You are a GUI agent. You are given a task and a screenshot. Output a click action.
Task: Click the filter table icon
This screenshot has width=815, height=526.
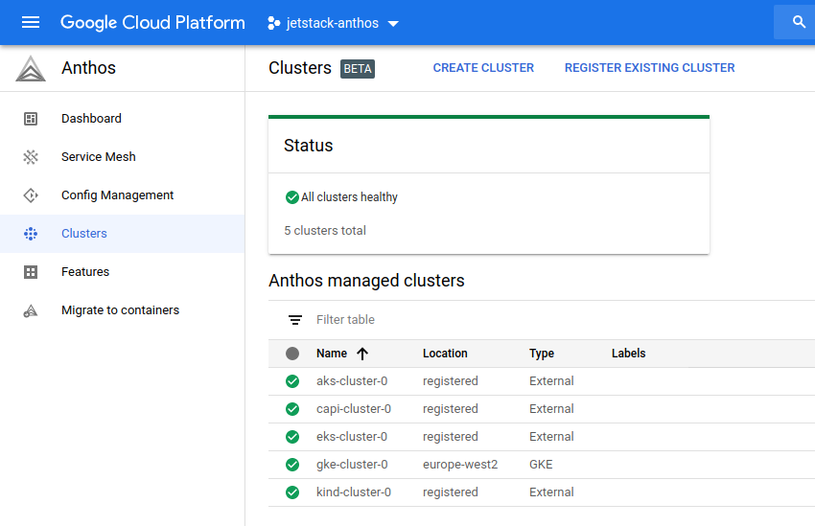point(295,320)
